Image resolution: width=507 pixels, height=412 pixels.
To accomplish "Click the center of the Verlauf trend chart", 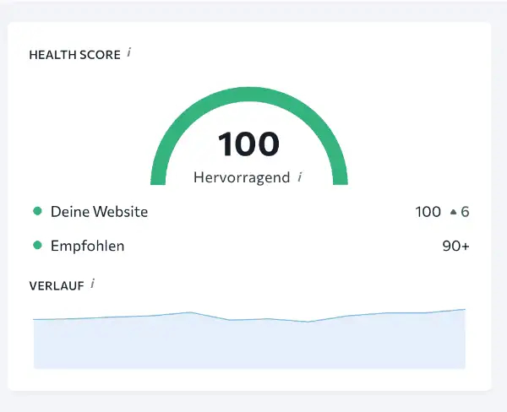I will (249, 339).
